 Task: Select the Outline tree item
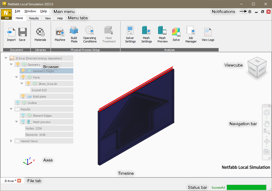click(x=44, y=103)
